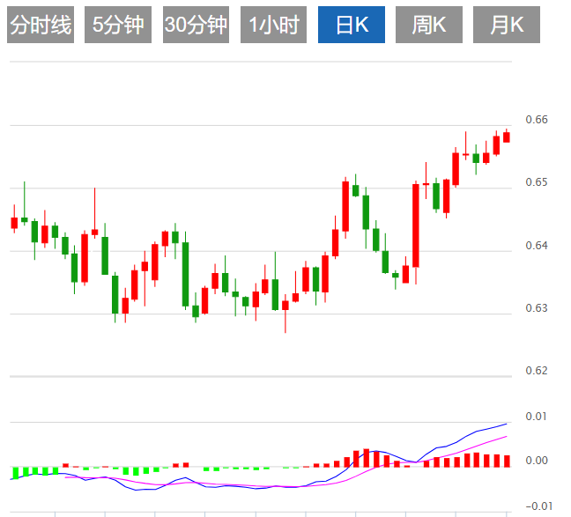
Task: Click the last red candlestick near 0.66
Action: click(x=506, y=137)
